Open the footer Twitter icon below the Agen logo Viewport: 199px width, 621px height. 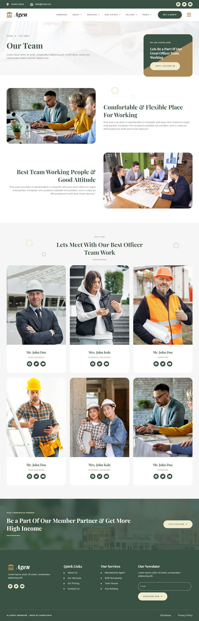tap(16, 586)
